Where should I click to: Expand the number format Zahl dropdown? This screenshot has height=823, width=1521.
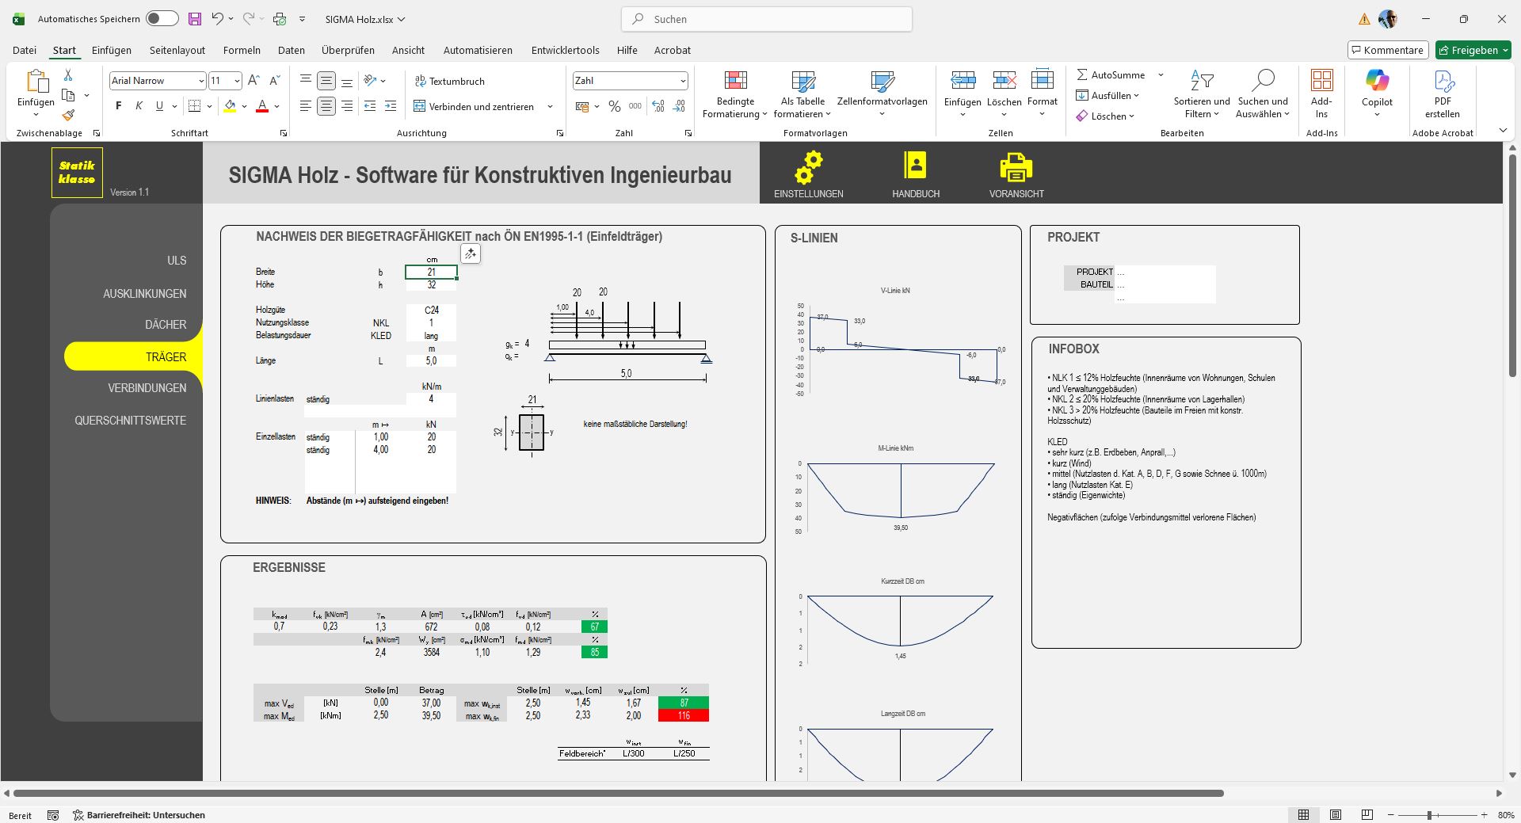click(x=682, y=81)
